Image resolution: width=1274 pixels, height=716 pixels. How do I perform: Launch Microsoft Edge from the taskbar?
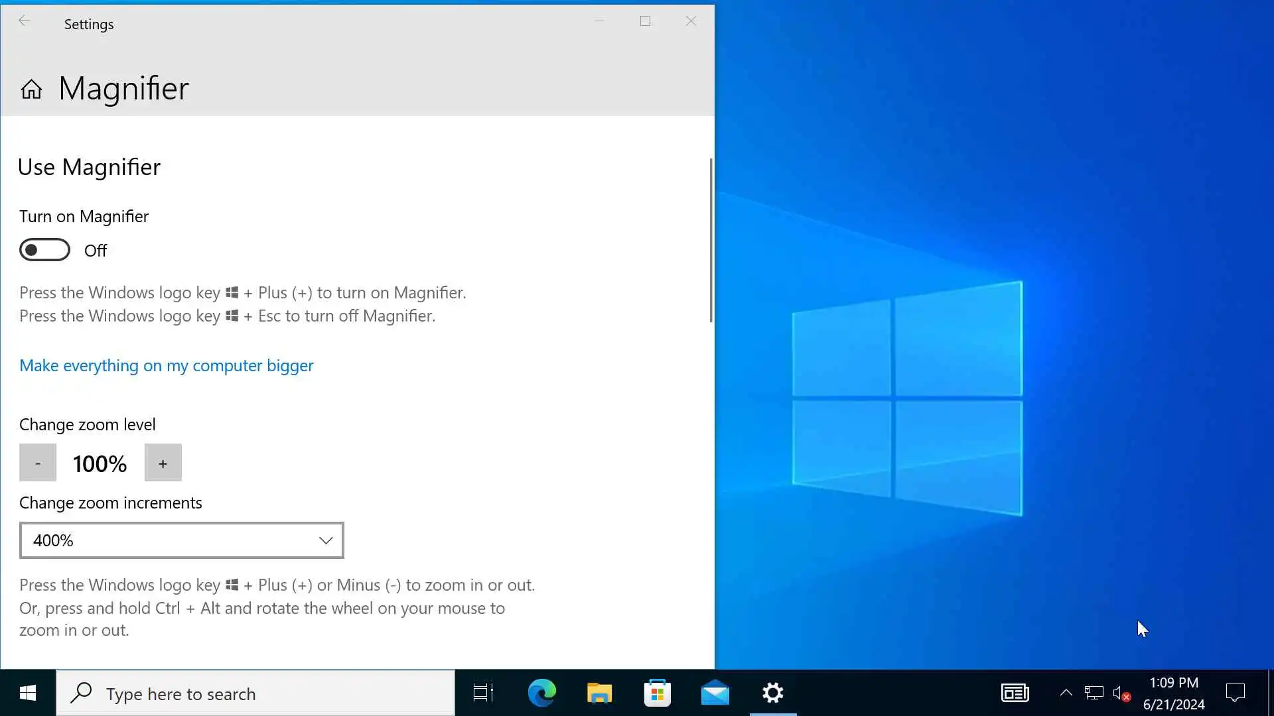(541, 693)
